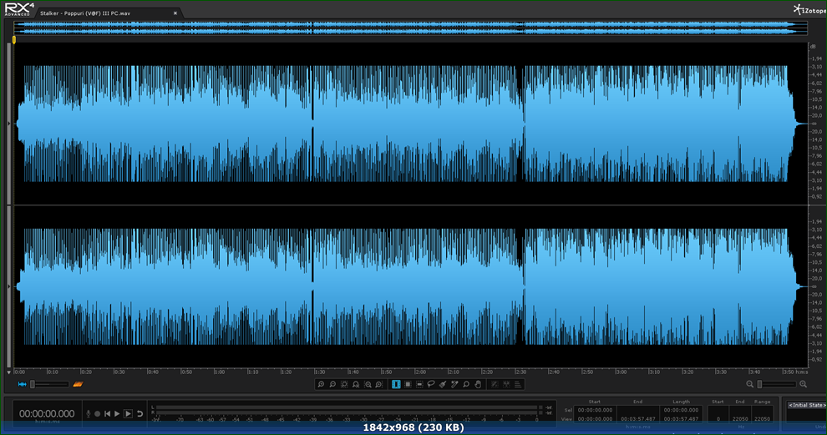Click the play selection button
This screenshot has height=435, width=827.
(128, 414)
